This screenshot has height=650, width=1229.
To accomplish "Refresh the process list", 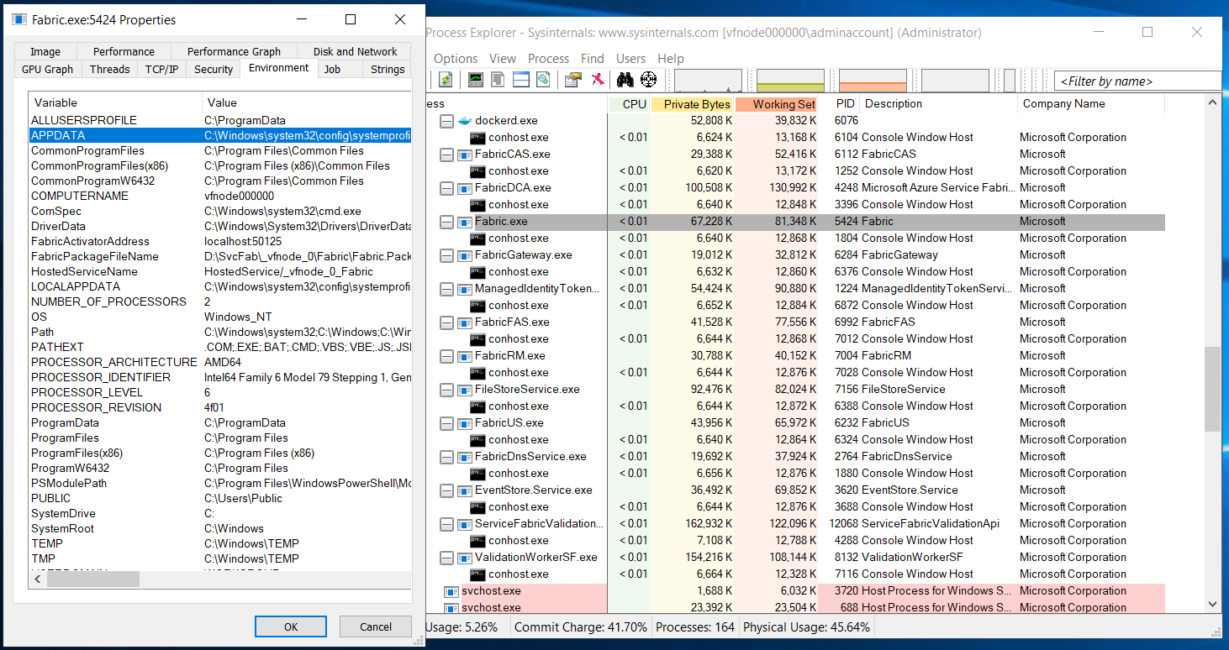I will [x=446, y=80].
